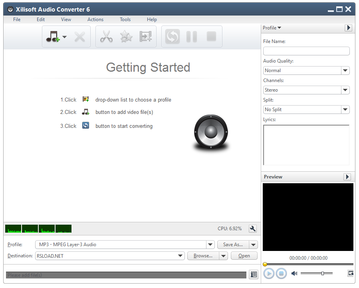This screenshot has height=288, width=359.
Task: Start conversion with the convert arrows icon
Action: tap(172, 36)
